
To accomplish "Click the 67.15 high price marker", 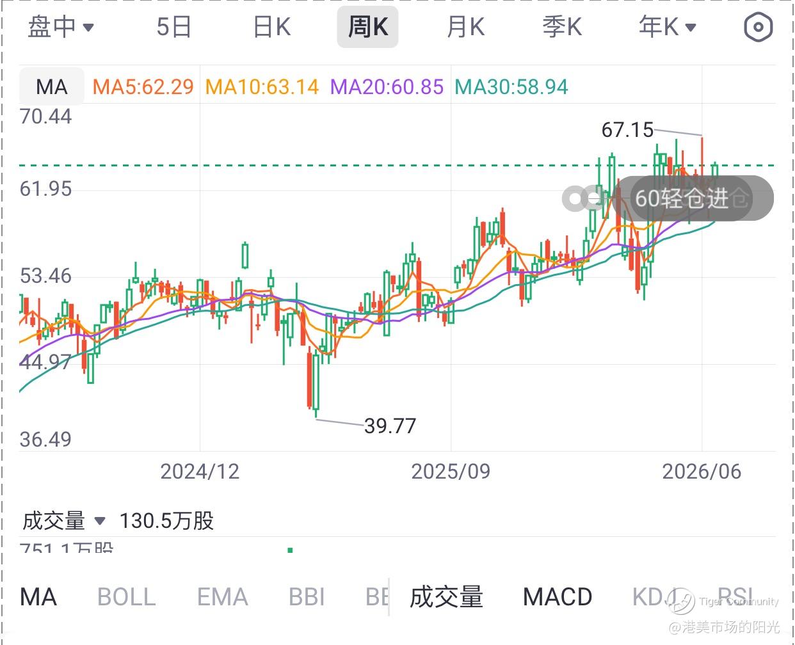I will (627, 130).
